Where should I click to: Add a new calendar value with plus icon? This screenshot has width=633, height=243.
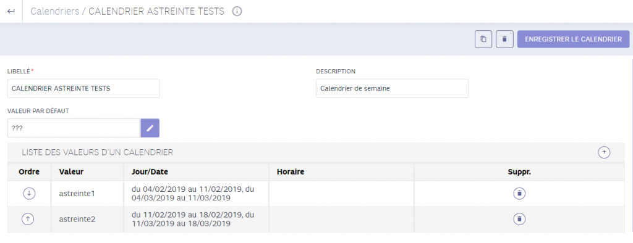(604, 152)
